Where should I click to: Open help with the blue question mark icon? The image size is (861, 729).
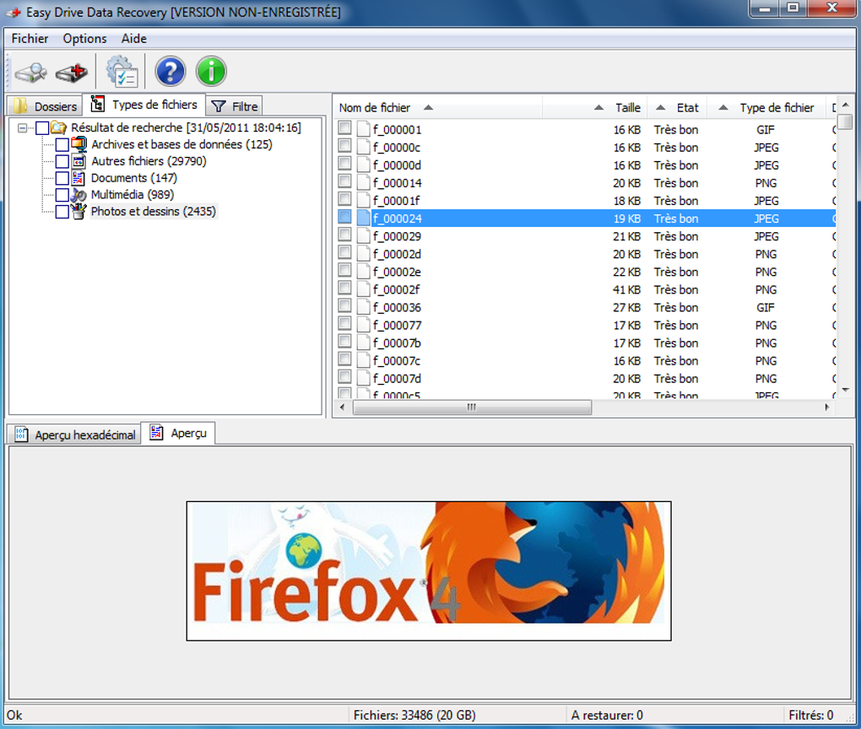(x=171, y=72)
